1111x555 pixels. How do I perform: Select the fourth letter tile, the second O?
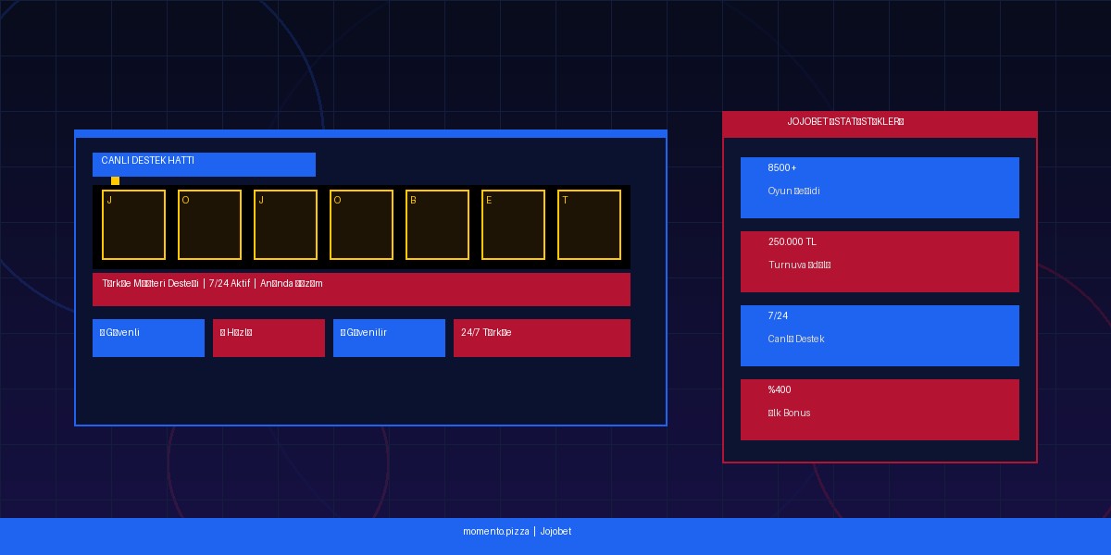tap(362, 225)
